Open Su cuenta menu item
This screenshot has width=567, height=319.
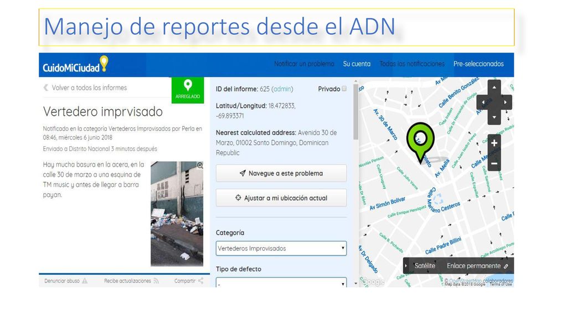(357, 64)
